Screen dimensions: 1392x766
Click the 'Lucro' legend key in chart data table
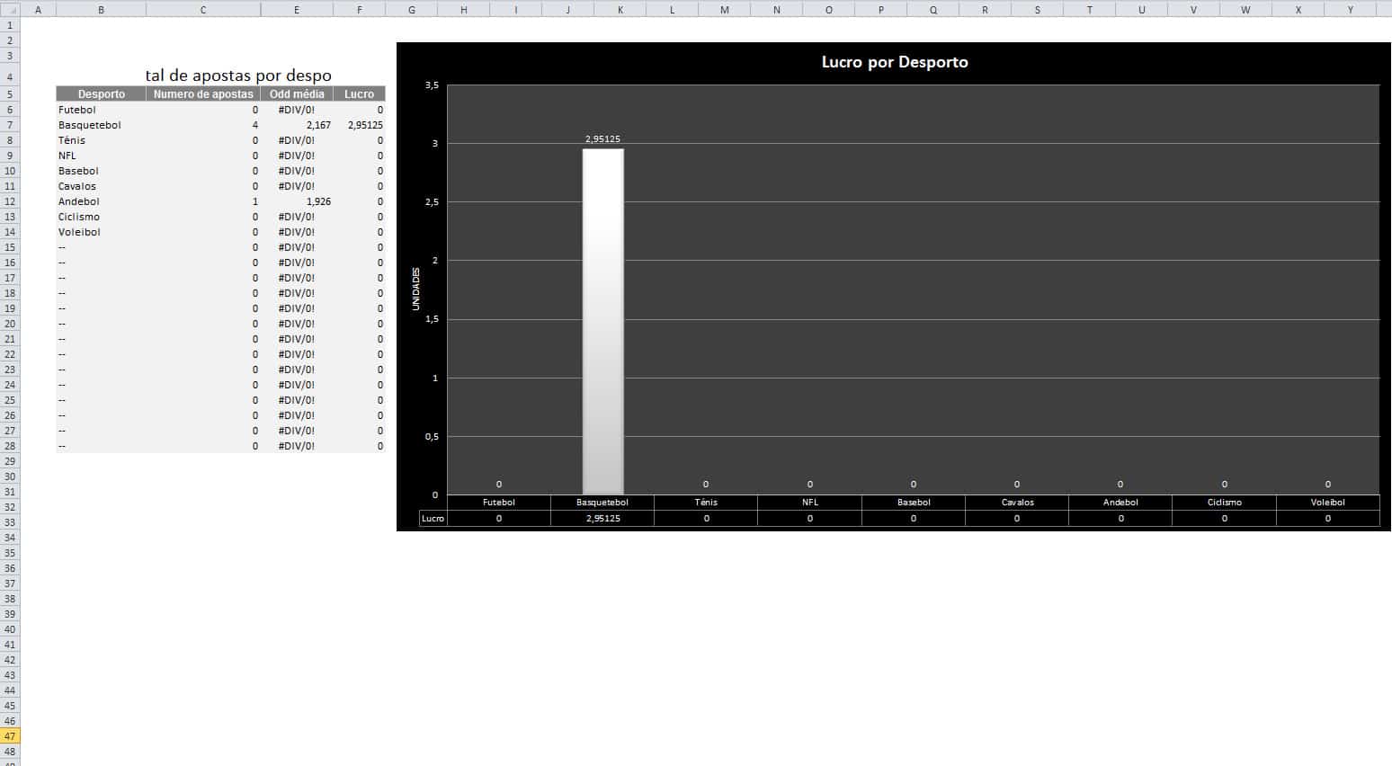[x=433, y=519]
